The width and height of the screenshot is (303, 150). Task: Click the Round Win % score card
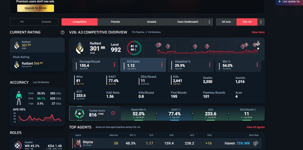[x=138, y=113]
